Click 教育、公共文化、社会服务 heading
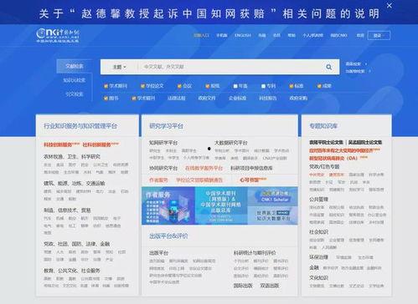The image size is (418, 304). pyautogui.click(x=72, y=271)
